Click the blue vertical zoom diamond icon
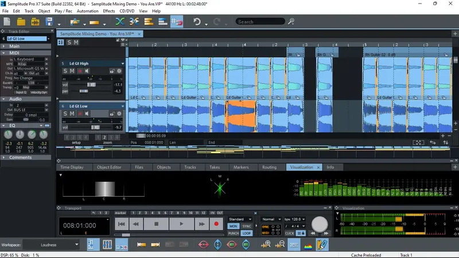 217,245
